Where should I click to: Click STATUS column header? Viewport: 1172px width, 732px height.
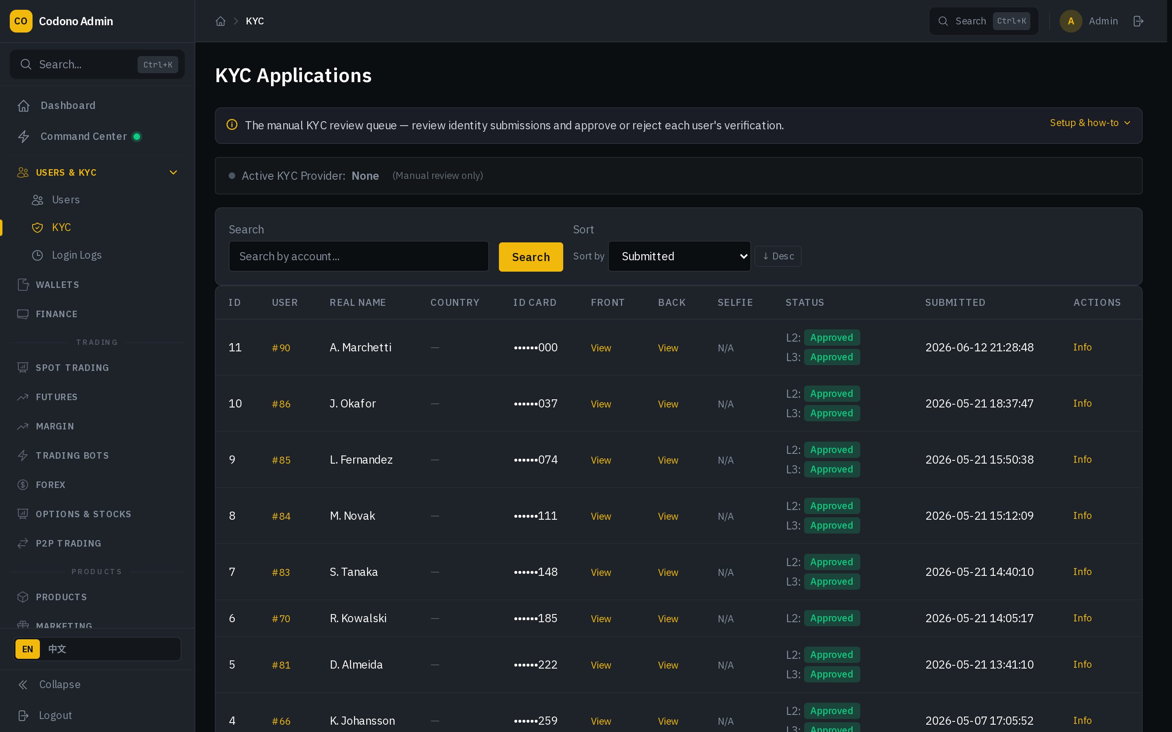pyautogui.click(x=805, y=303)
